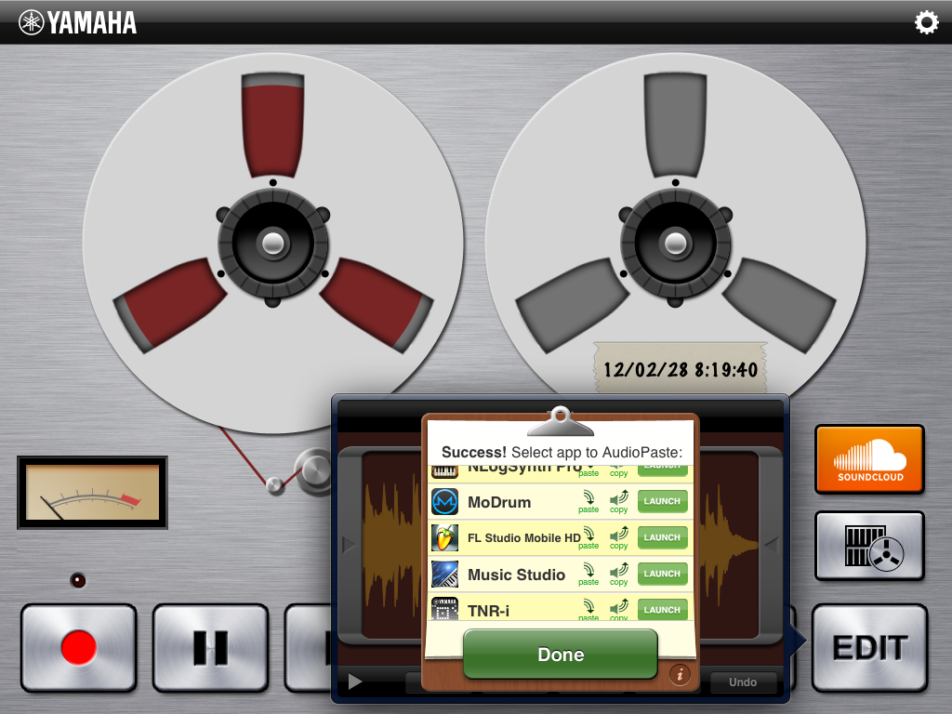Tap the clipboard metal clip
This screenshot has height=714, width=952.
(x=561, y=422)
